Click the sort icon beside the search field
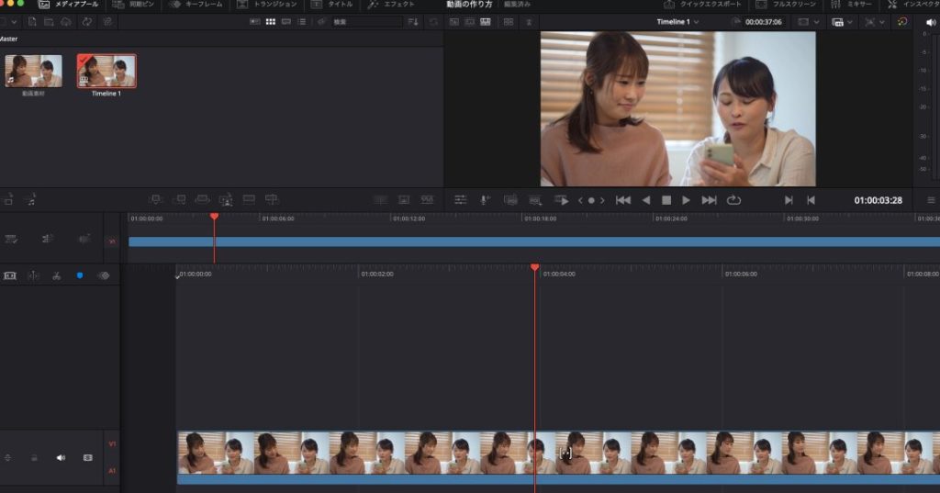The image size is (940, 493). coord(412,21)
